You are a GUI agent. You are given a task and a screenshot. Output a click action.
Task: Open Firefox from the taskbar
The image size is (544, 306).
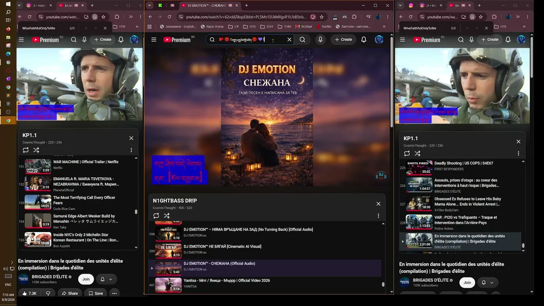click(x=8, y=29)
